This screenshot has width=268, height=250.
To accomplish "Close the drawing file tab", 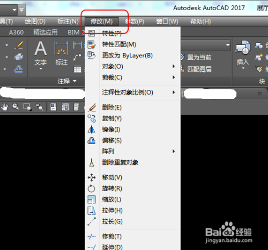I will pyautogui.click(x=259, y=94).
